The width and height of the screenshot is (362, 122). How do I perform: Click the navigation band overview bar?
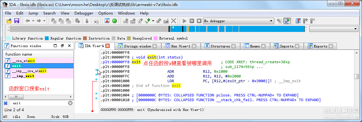pos(157,29)
